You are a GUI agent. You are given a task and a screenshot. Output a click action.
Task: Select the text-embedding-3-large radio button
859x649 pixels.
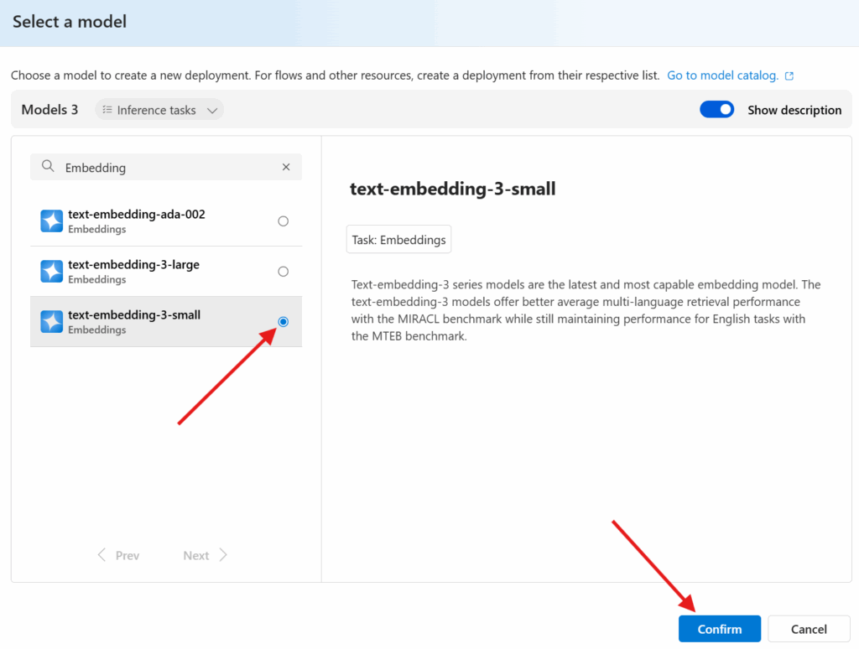pos(283,271)
